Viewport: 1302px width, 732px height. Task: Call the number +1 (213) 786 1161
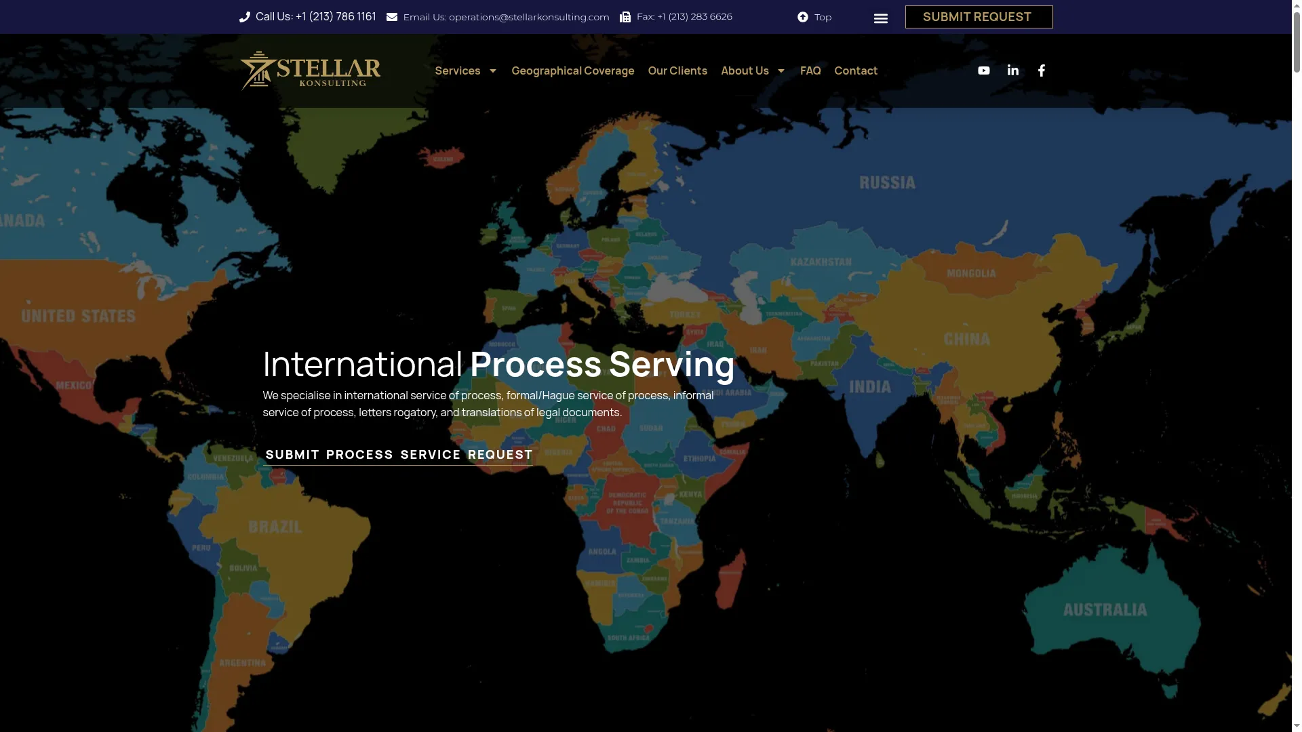tap(336, 17)
